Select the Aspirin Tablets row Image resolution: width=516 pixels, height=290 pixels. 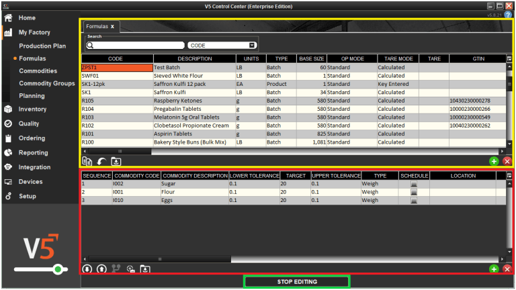pos(294,134)
